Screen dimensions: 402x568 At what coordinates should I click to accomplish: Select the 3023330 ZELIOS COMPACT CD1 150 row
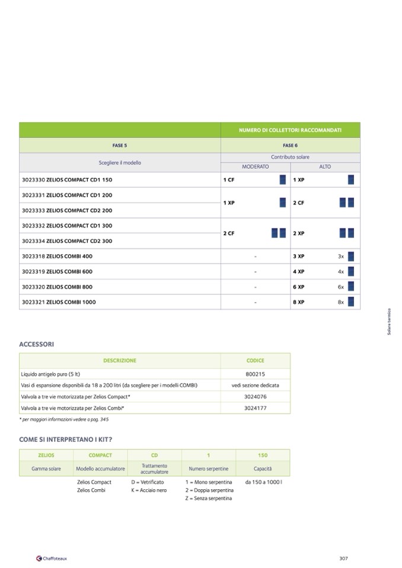(67, 179)
